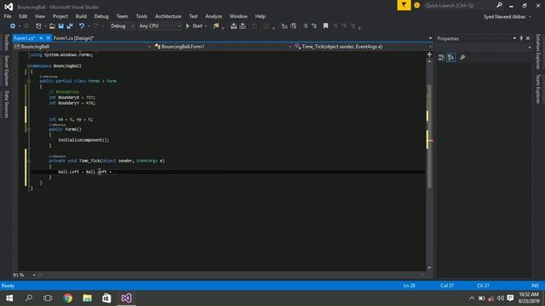Click the uncomment lines toolbar icon
Viewport: 545px width, 306px height.
[x=314, y=26]
